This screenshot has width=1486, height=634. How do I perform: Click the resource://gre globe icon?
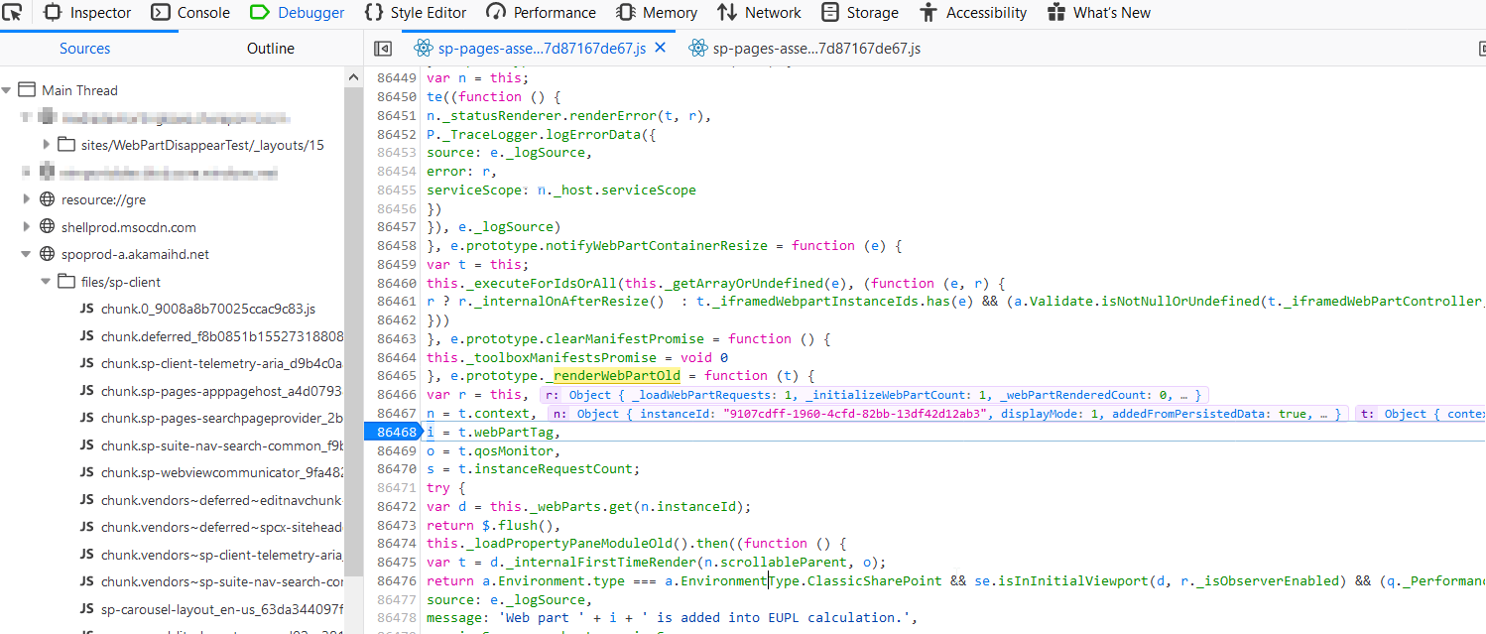tap(47, 199)
